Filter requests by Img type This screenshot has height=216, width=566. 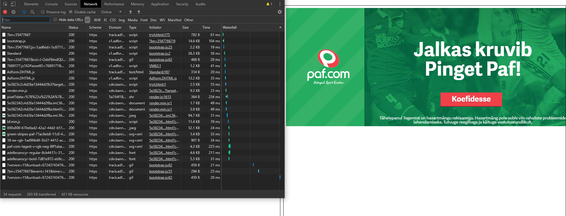pos(122,20)
